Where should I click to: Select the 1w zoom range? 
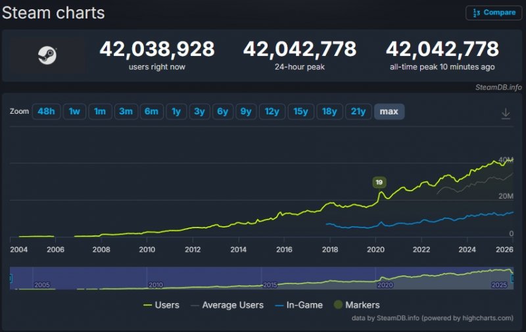[74, 111]
